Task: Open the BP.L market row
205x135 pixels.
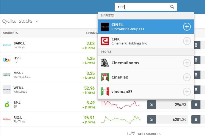Action: pyautogui.click(x=103, y=104)
